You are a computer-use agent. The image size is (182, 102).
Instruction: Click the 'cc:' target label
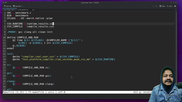coord(9,65)
